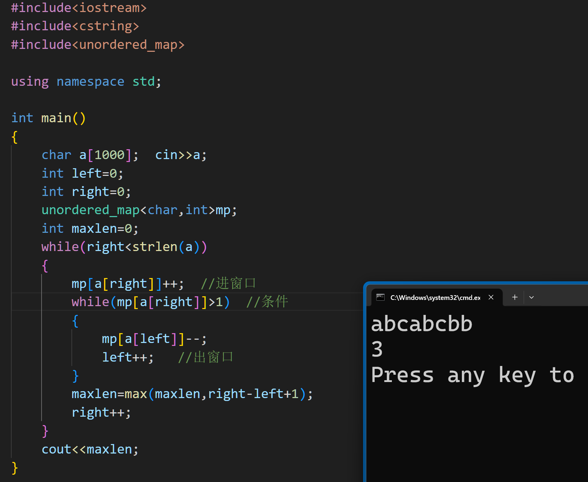Click the 'mp[a[left]]--;' statement
The width and height of the screenshot is (588, 482).
click(154, 339)
